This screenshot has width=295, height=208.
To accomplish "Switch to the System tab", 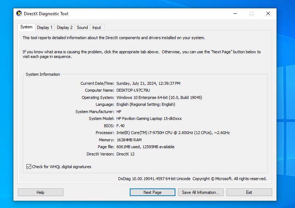I will tap(26, 27).
